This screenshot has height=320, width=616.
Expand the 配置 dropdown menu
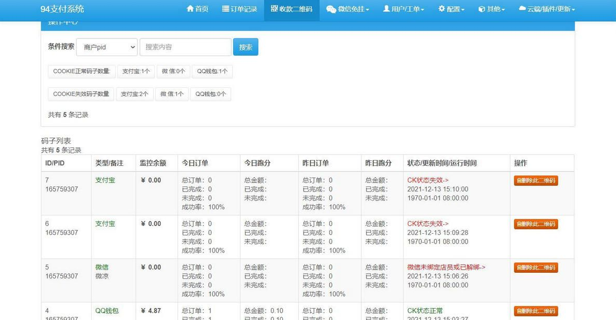point(451,9)
